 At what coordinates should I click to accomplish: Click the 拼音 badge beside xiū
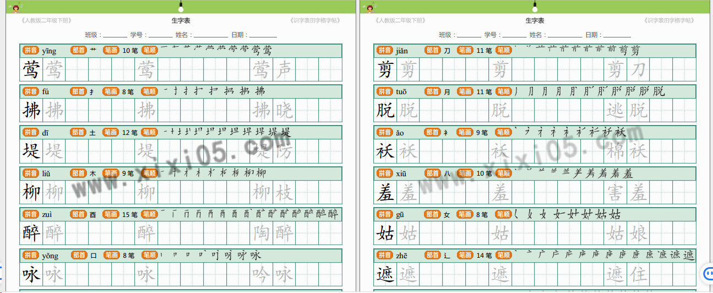coord(384,173)
